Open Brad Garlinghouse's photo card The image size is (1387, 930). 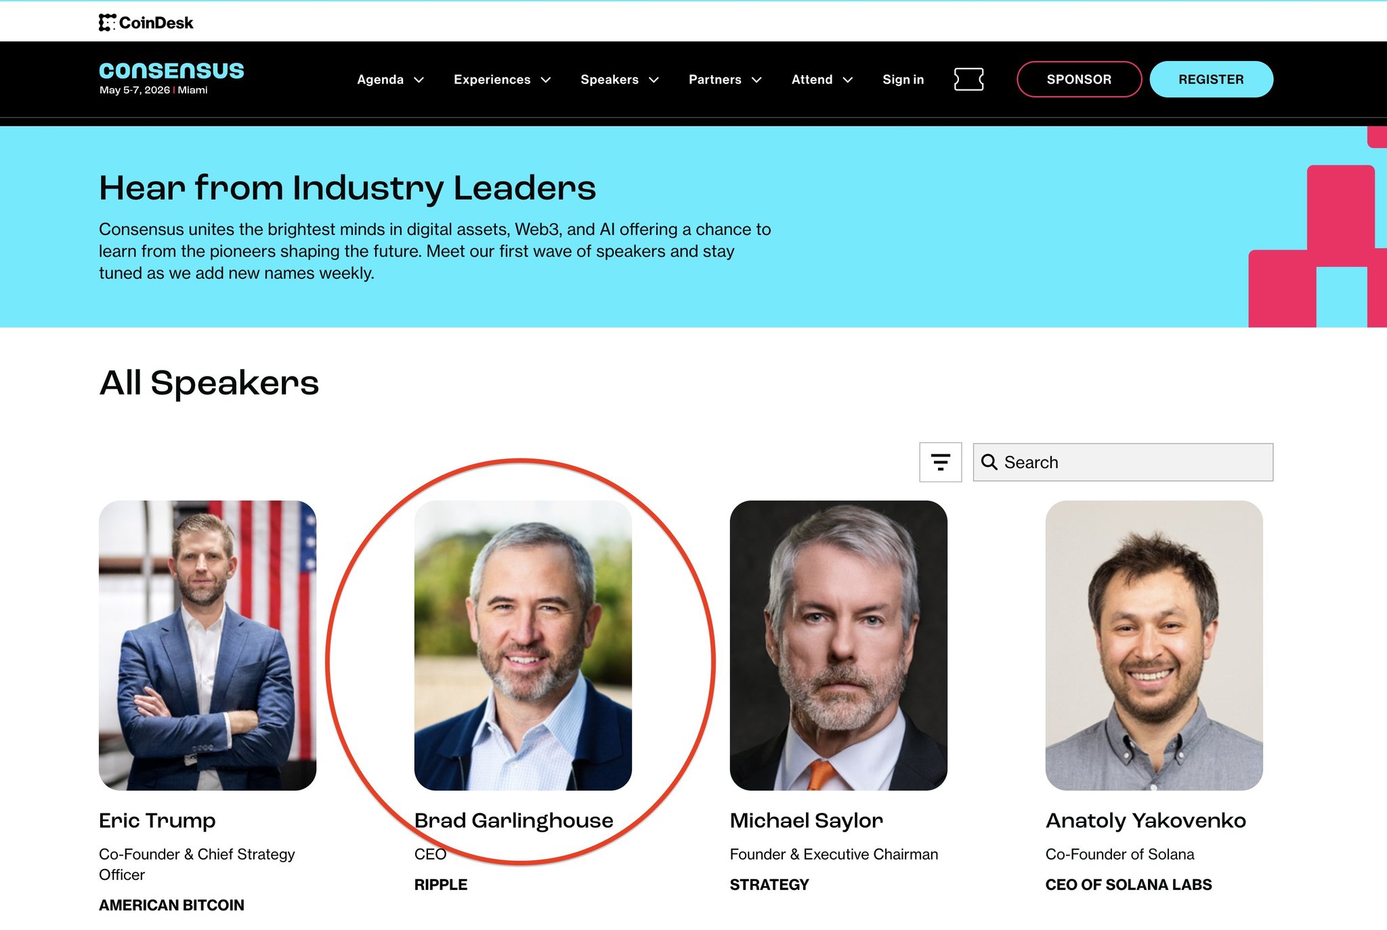pyautogui.click(x=523, y=645)
